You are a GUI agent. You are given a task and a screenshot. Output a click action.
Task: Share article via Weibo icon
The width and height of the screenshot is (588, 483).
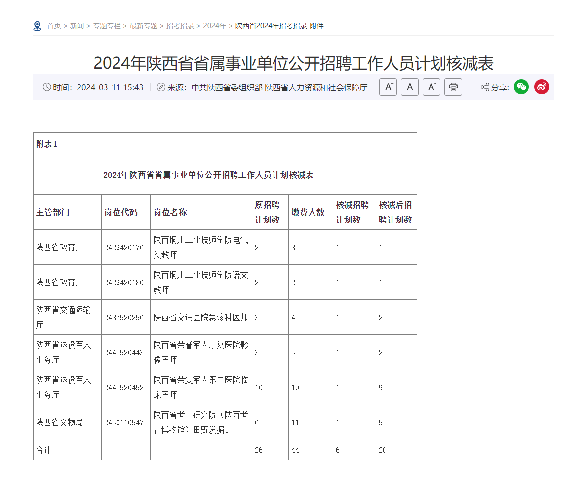coord(542,87)
